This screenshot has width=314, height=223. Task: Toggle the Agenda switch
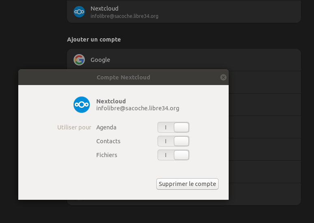pyautogui.click(x=173, y=127)
